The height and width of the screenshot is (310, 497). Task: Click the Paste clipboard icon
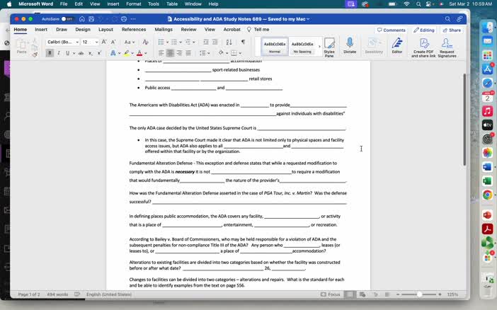[x=21, y=45]
